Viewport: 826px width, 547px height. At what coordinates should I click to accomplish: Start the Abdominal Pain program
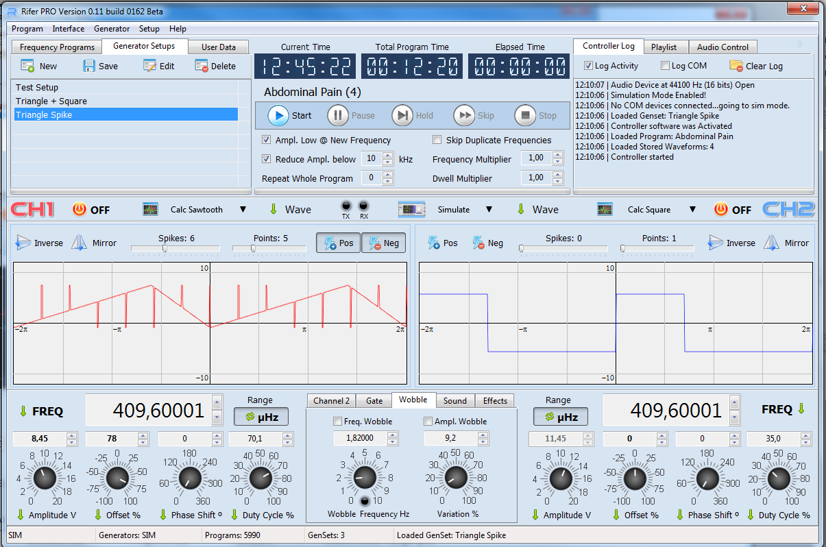278,115
